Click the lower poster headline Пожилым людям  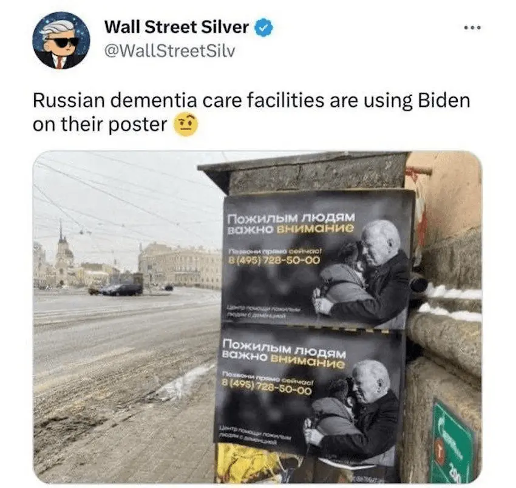[x=285, y=349]
